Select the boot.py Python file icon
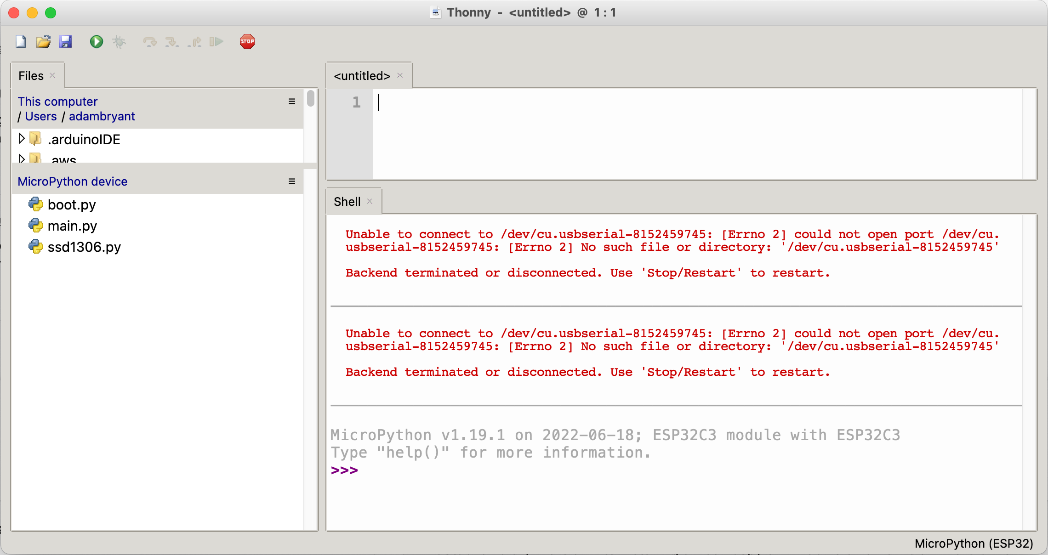 (36, 204)
